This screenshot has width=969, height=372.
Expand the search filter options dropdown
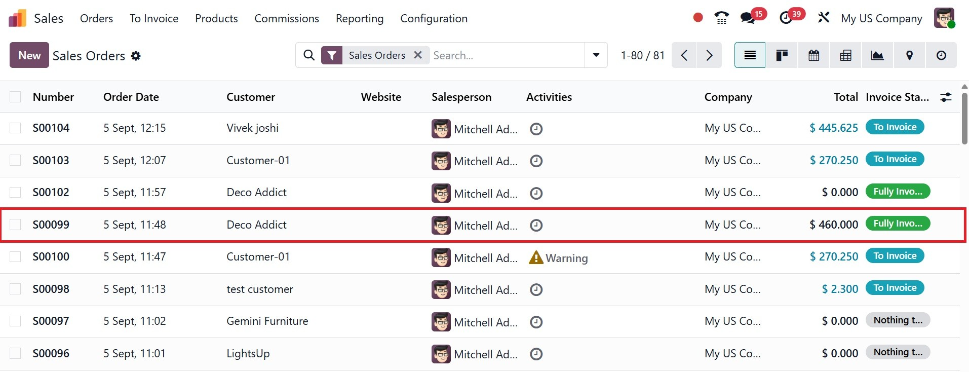596,55
